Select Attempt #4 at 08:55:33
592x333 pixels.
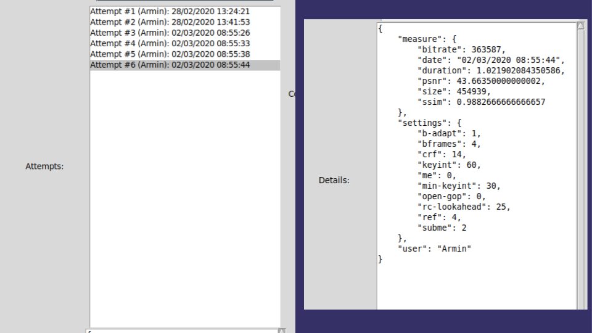[185, 43]
